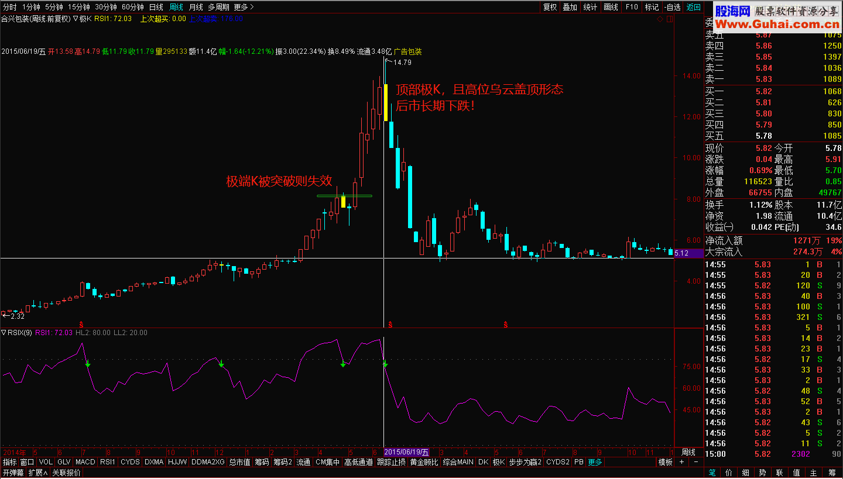
Task: Select the 极K indicator tab
Action: coord(498,462)
